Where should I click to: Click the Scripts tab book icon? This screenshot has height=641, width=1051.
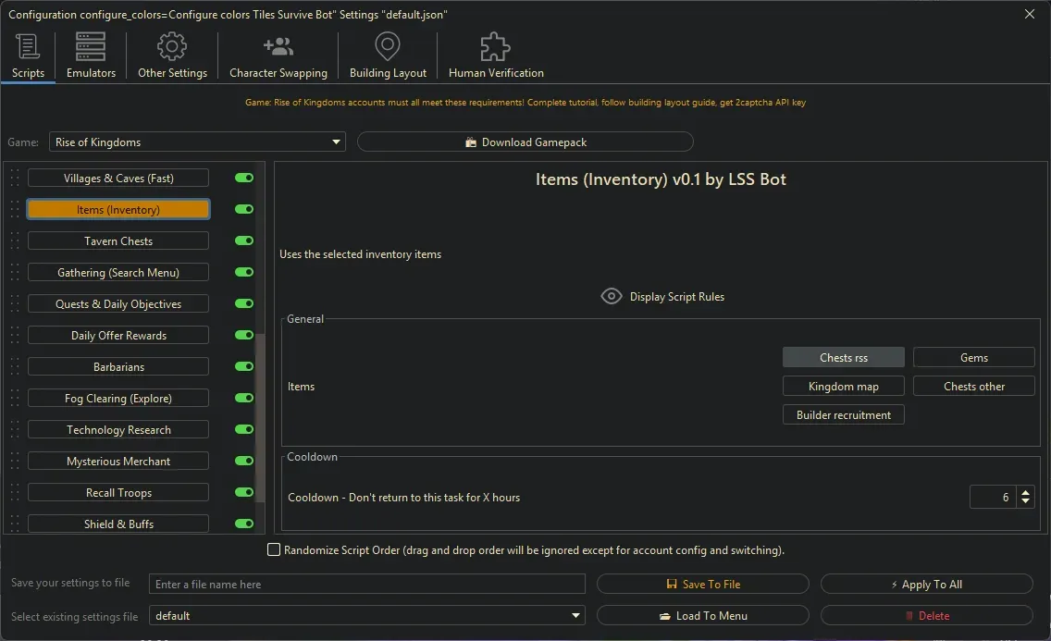click(x=27, y=46)
